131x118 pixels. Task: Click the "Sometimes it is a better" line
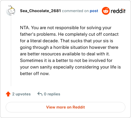coord(66,60)
